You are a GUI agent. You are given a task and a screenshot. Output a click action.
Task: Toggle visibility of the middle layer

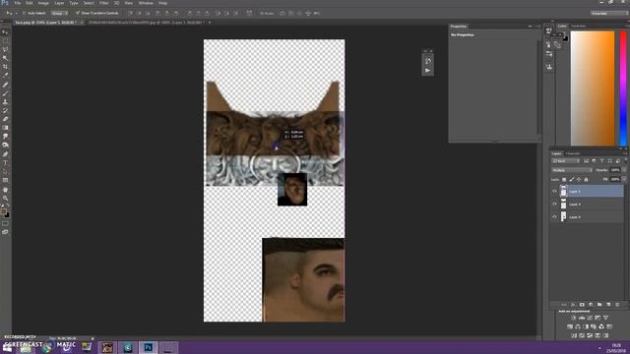click(x=554, y=204)
